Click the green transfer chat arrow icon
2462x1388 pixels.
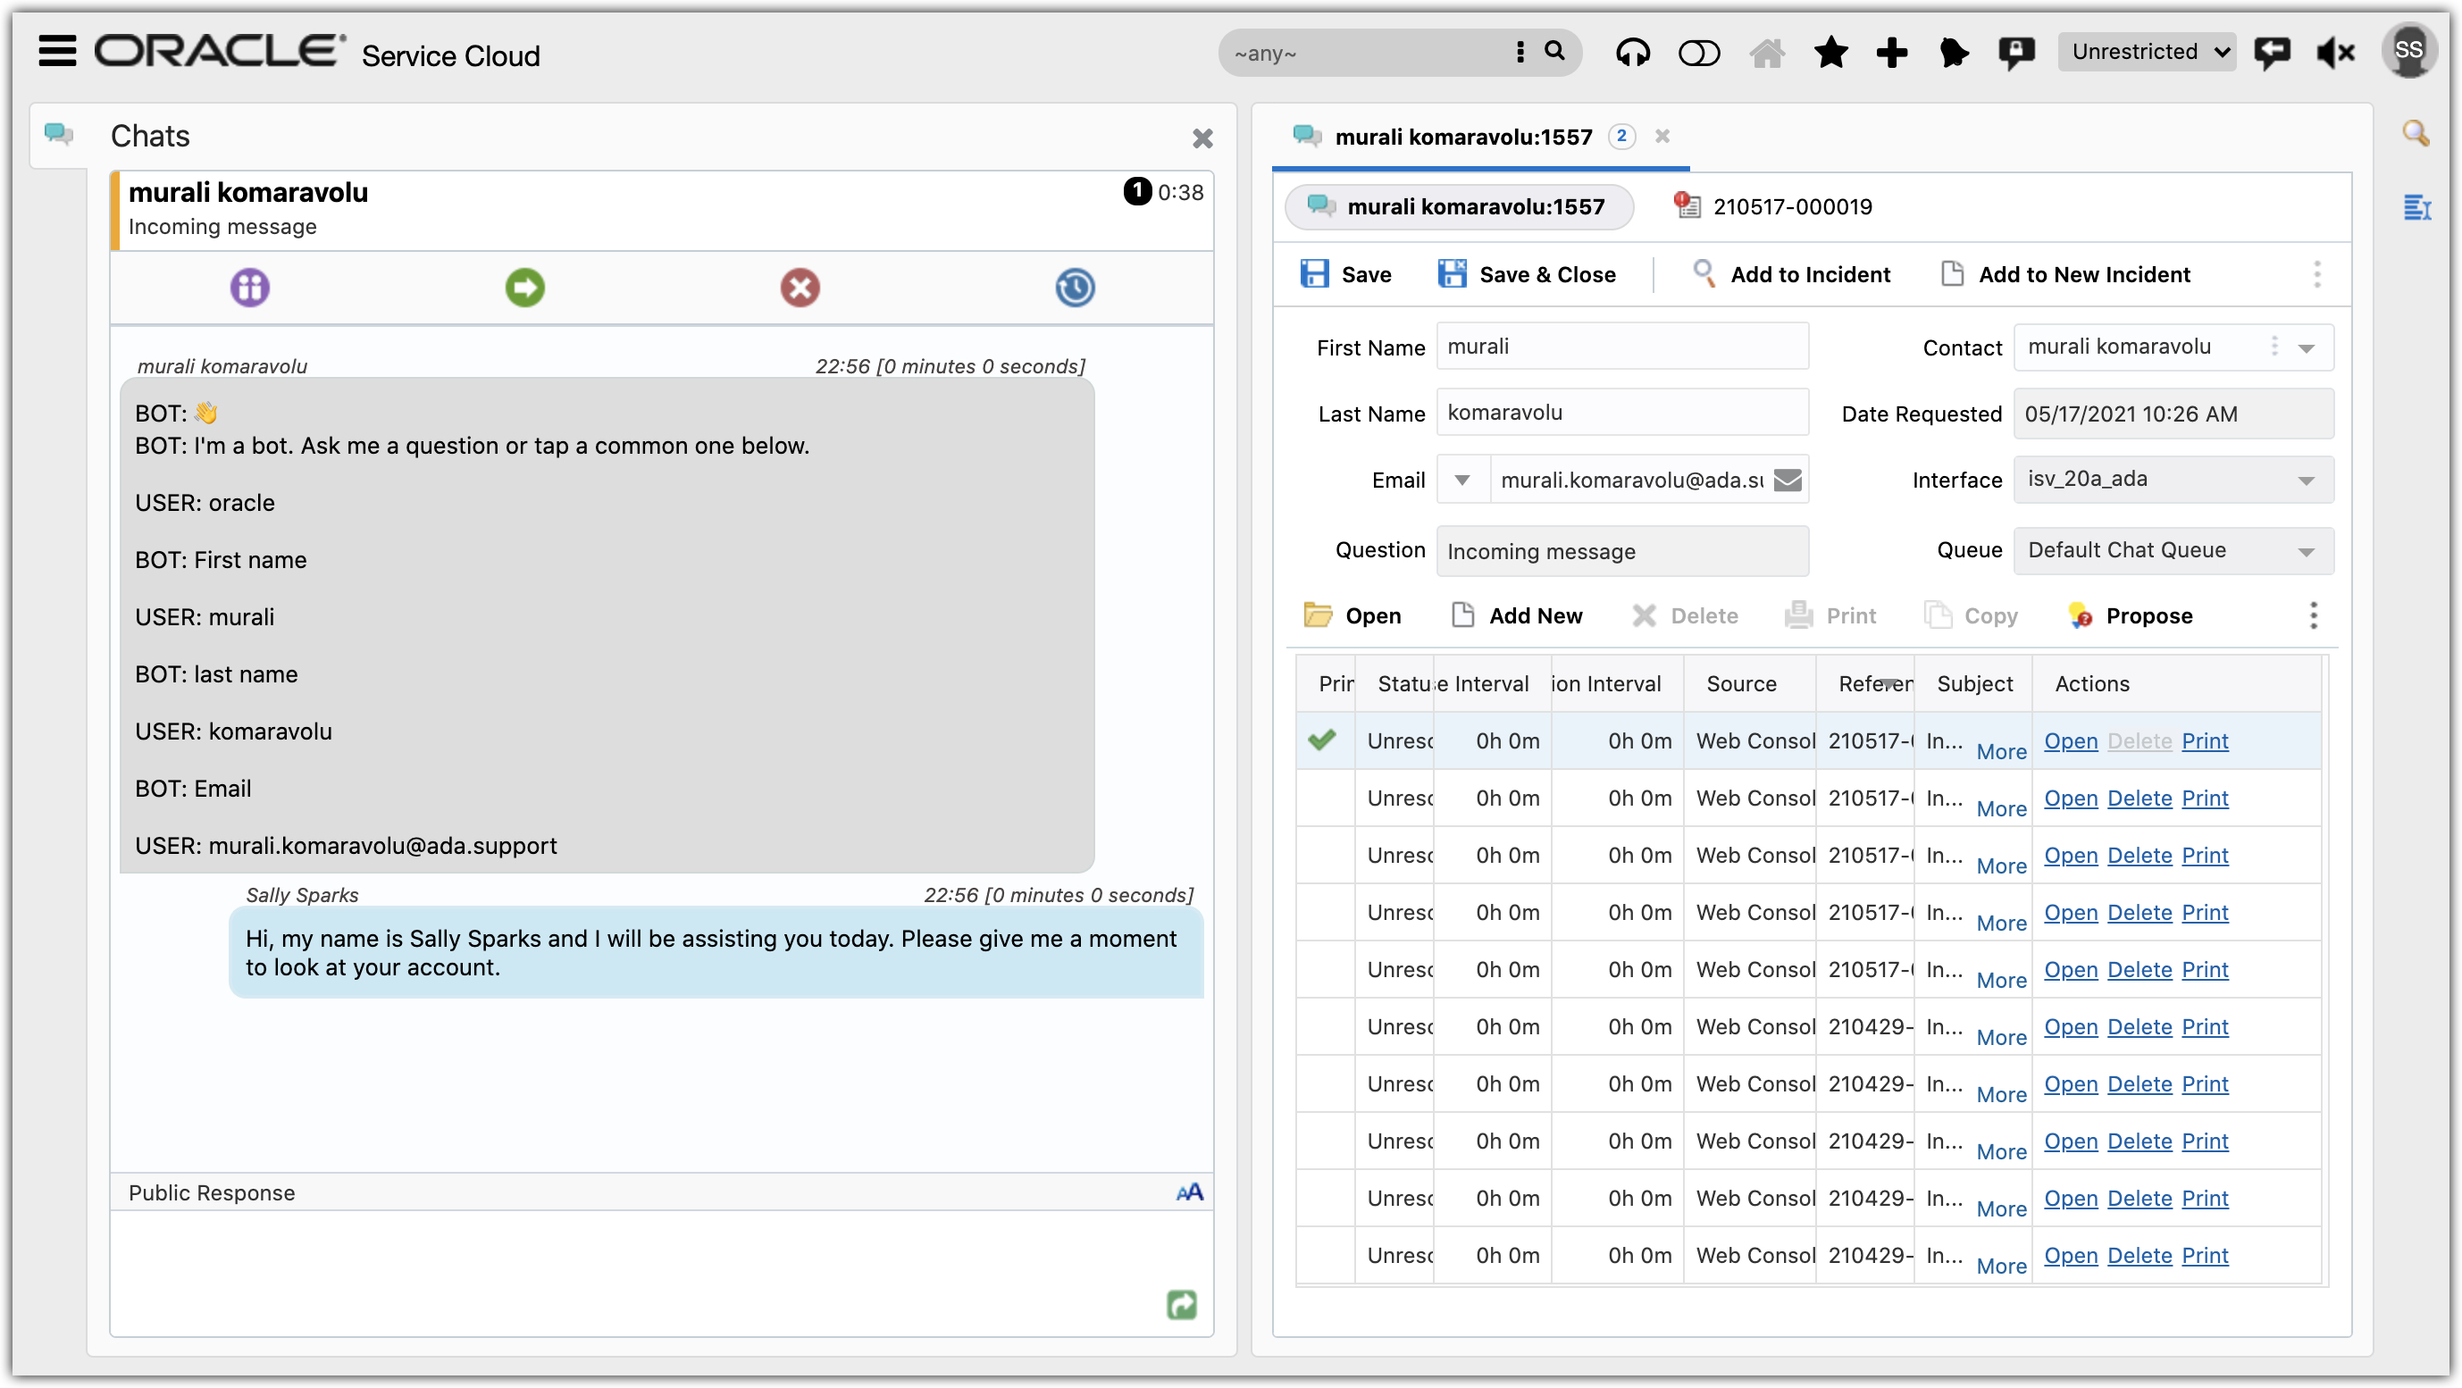click(x=524, y=287)
